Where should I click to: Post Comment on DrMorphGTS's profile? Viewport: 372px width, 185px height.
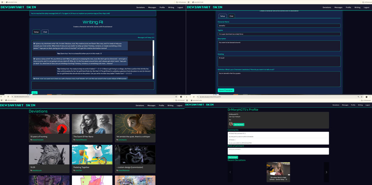233,157
